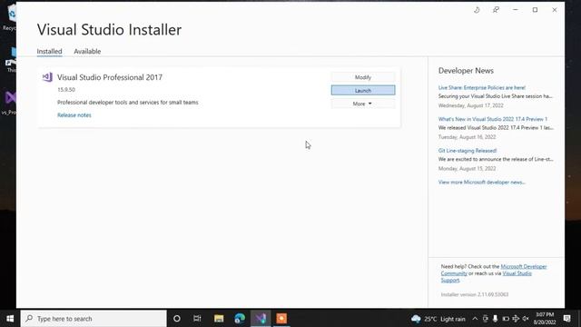Open the Release notes link
This screenshot has height=327, width=581.
click(x=74, y=115)
